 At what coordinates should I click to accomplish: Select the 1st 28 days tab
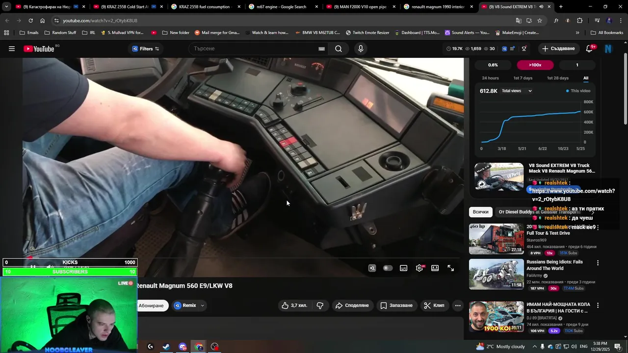[x=557, y=78]
